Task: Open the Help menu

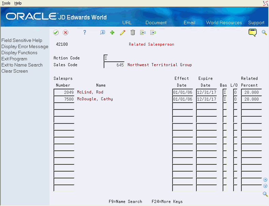Action: (18, 3)
